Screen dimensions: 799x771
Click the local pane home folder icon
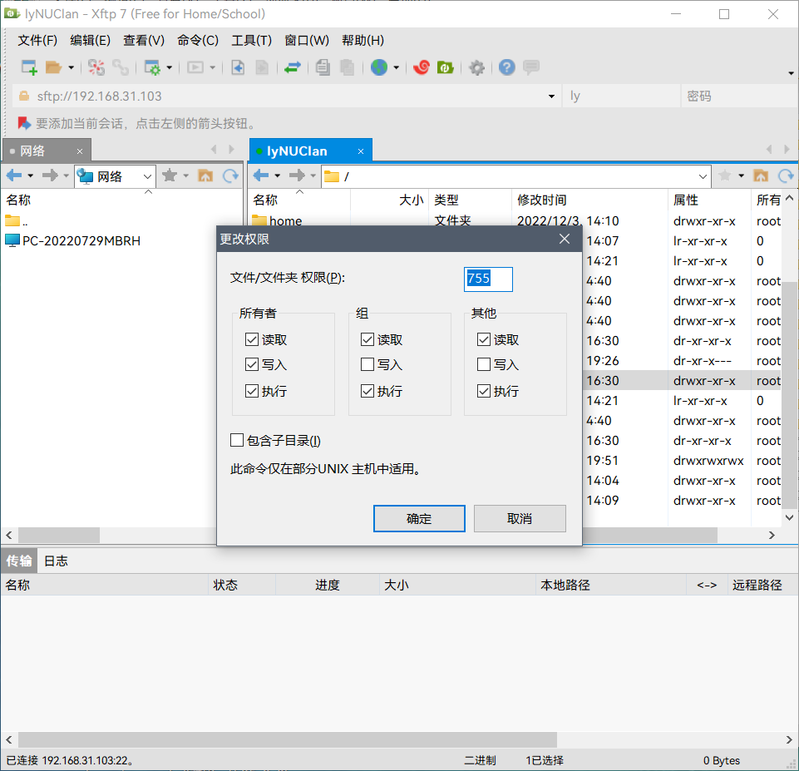(205, 175)
